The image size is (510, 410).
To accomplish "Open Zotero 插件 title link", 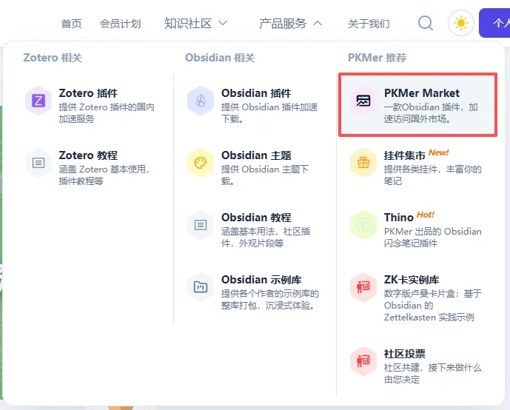I will click(88, 93).
